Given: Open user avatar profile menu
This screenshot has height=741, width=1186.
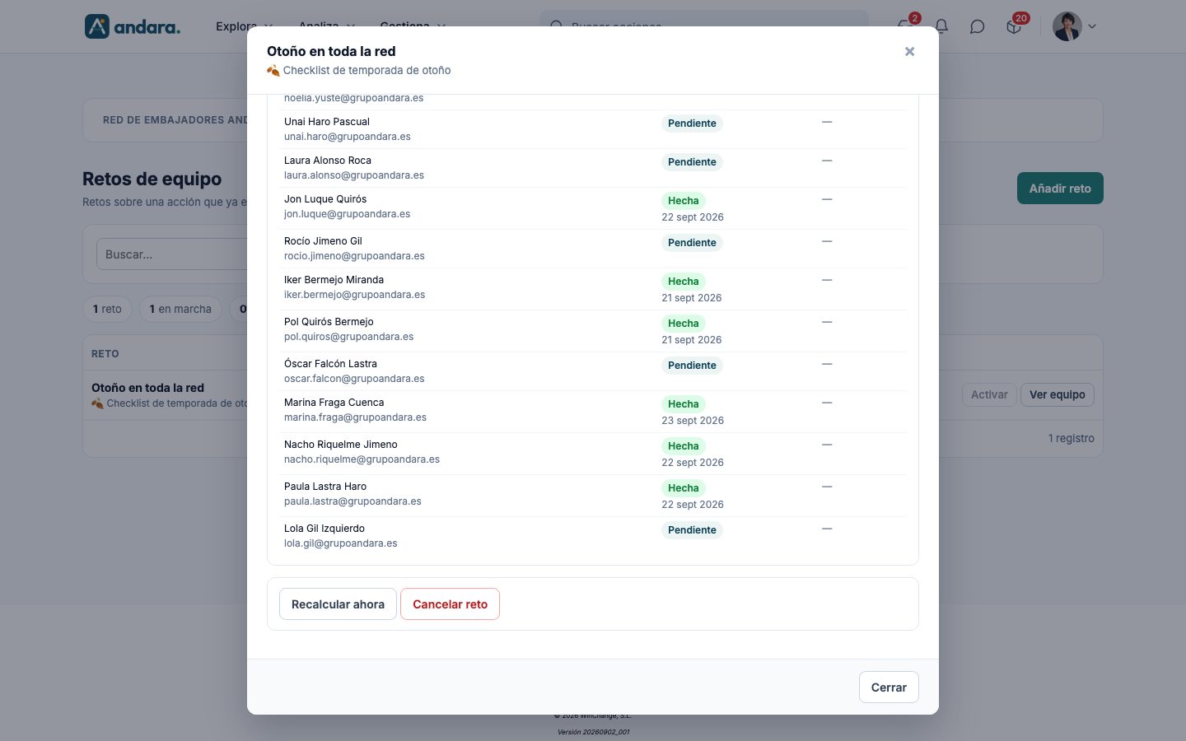Looking at the screenshot, I should coord(1067,26).
